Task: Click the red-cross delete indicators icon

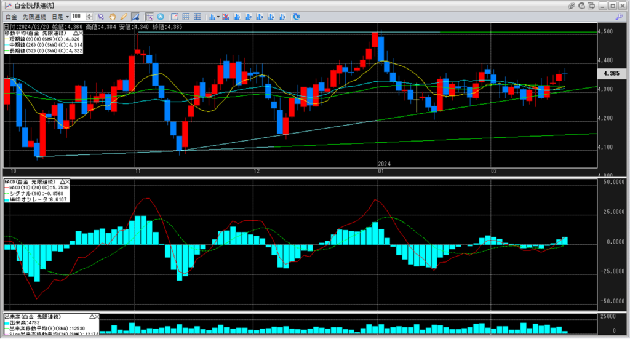Action: coord(226,17)
